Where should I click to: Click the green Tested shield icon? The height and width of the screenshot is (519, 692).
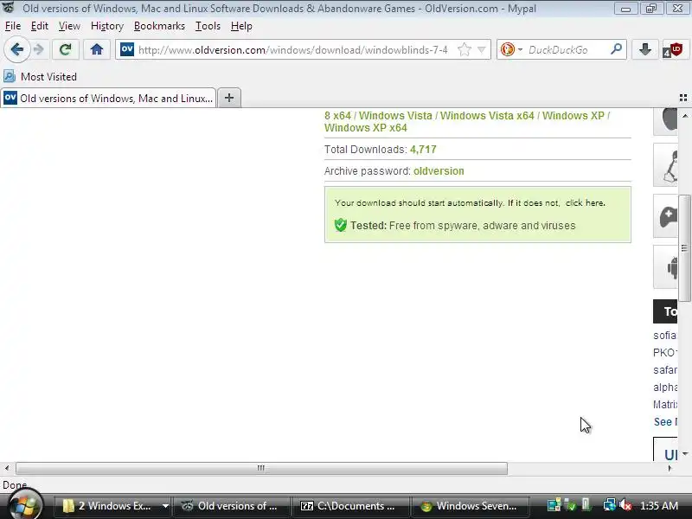tap(340, 225)
